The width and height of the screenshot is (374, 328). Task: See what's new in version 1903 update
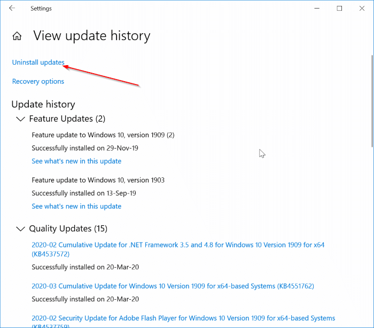pyautogui.click(x=76, y=206)
